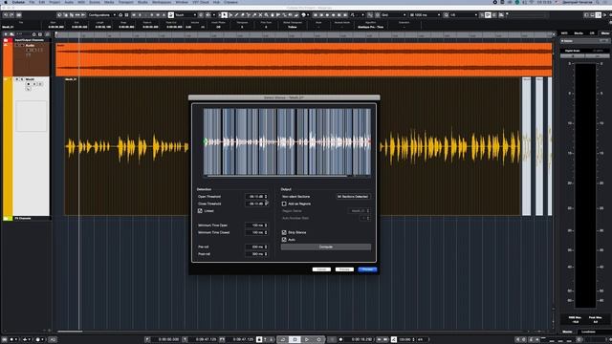Open the Project menu
This screenshot has width=612, height=344.
coord(55,2)
